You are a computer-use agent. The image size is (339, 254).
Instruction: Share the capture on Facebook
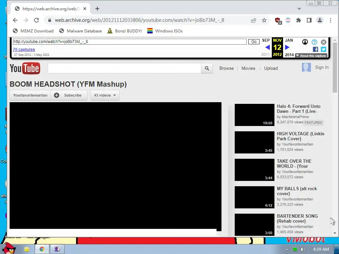[315, 50]
